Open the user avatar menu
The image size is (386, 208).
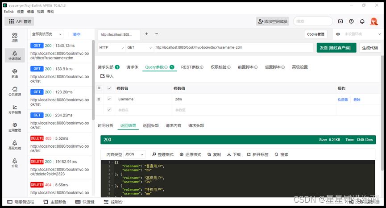tap(374, 21)
